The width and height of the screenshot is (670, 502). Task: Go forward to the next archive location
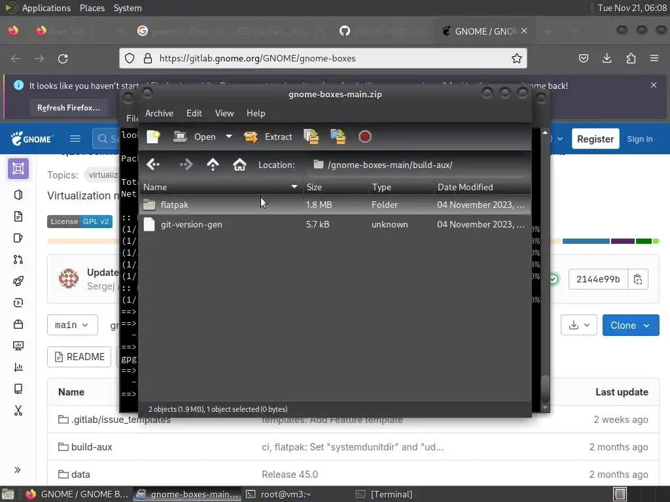click(186, 164)
